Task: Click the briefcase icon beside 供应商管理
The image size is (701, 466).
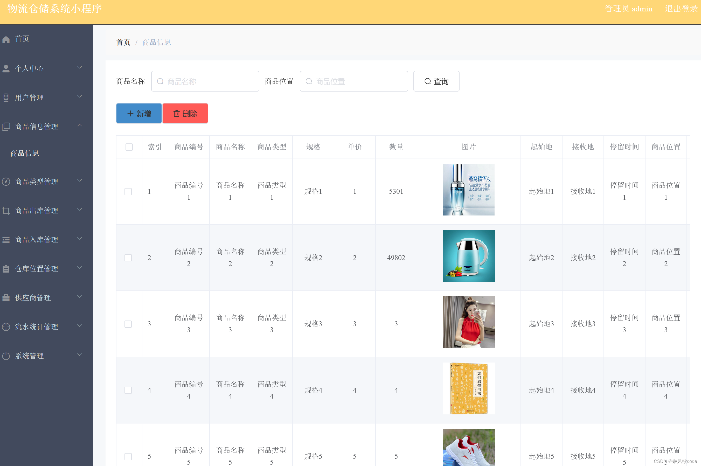Action: (x=6, y=297)
